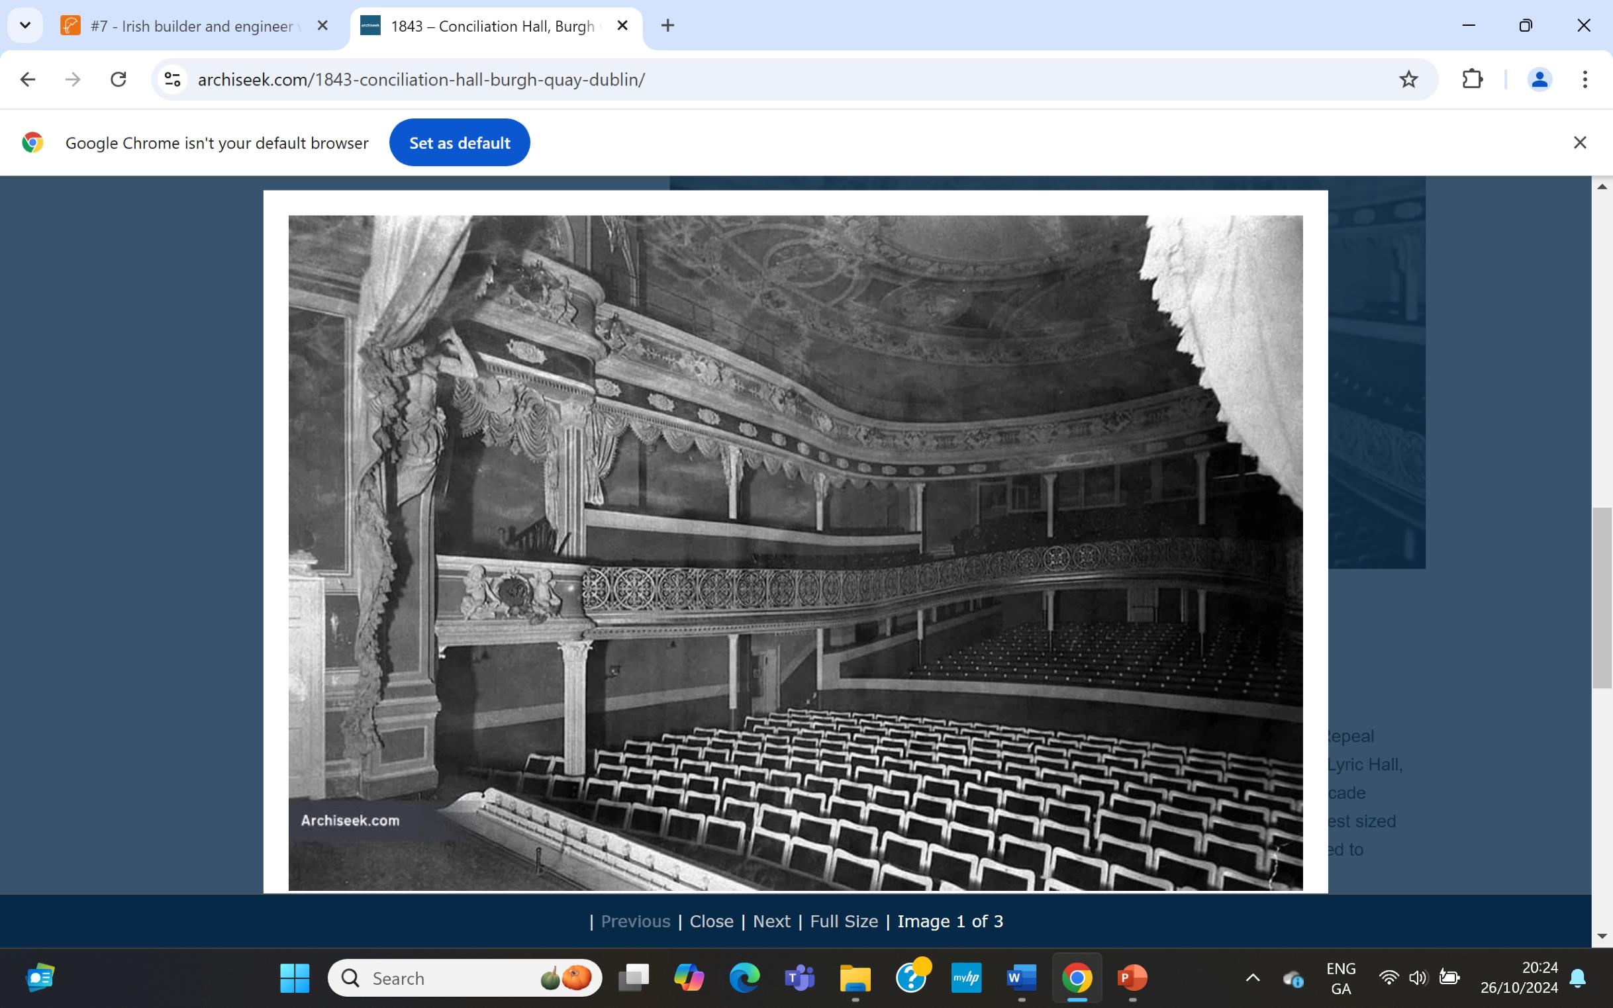This screenshot has width=1613, height=1008.
Task: Click the page vertical scrollbar thumb
Action: [1602, 598]
